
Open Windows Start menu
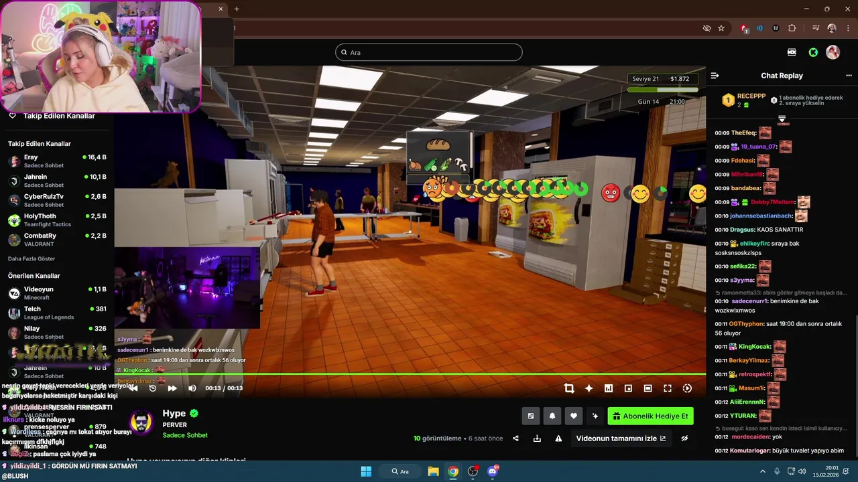(x=366, y=471)
